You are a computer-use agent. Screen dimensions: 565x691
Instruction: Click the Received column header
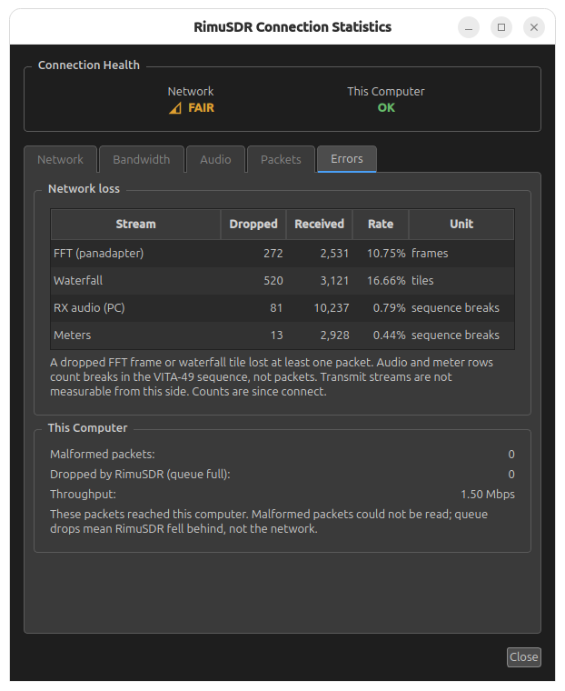(x=319, y=224)
